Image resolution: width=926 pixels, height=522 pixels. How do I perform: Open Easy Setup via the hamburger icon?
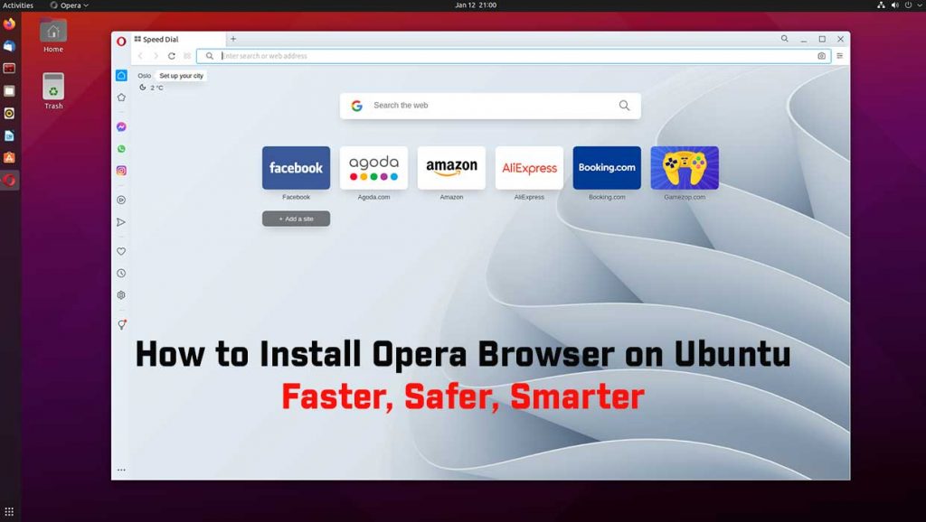pyautogui.click(x=839, y=55)
